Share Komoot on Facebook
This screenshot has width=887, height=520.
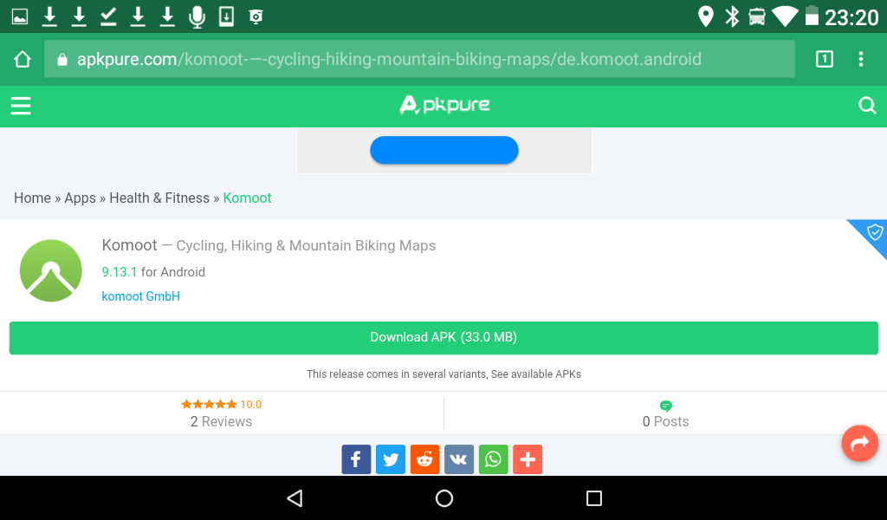point(356,459)
